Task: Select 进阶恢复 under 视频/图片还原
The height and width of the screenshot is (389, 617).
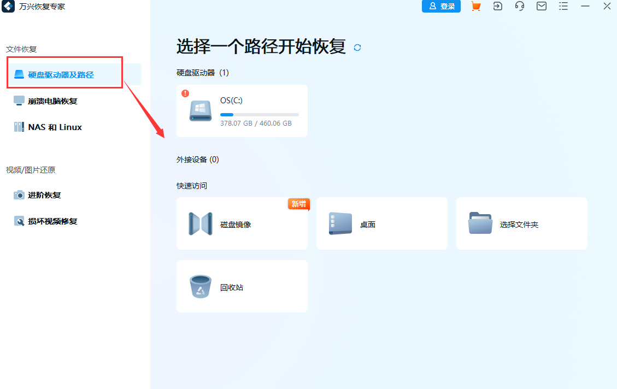Action: coord(46,195)
